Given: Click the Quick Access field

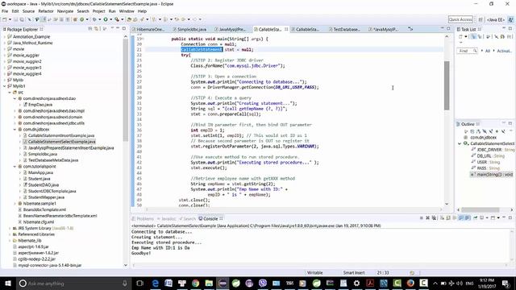Looking at the screenshot, I should (460, 19).
